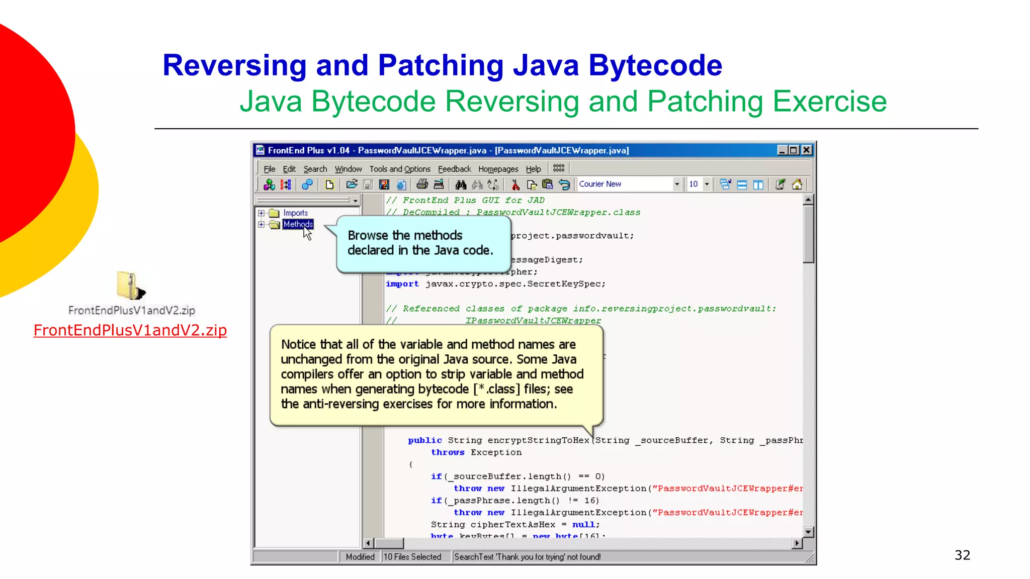1030x579 pixels.
Task: Open a file using the folder icon
Action: click(x=352, y=184)
